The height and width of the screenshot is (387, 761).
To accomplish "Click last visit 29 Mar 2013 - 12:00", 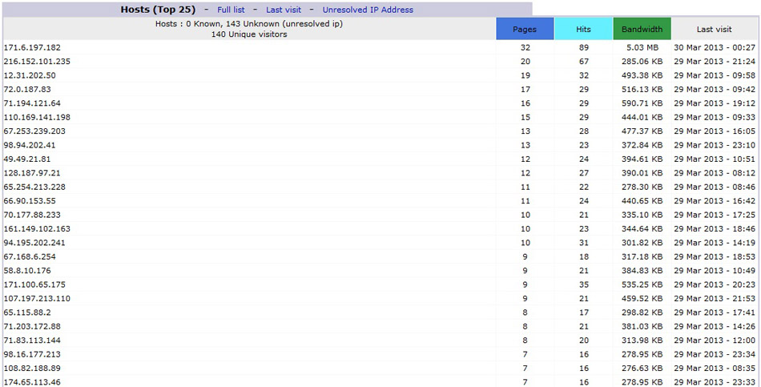I will click(715, 341).
